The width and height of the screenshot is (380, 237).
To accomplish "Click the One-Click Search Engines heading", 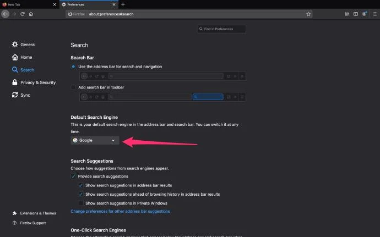I will click(98, 230).
